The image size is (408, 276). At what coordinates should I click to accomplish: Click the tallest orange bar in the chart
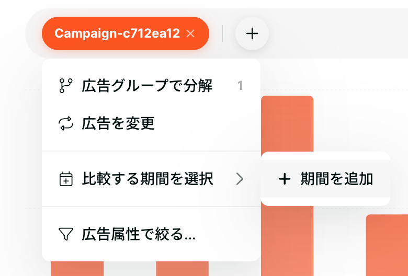pos(287,186)
